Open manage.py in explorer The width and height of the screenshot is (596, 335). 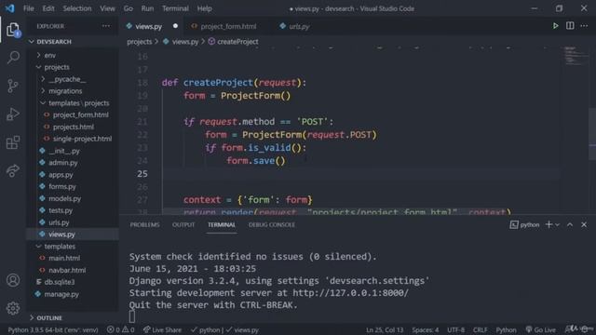click(61, 294)
